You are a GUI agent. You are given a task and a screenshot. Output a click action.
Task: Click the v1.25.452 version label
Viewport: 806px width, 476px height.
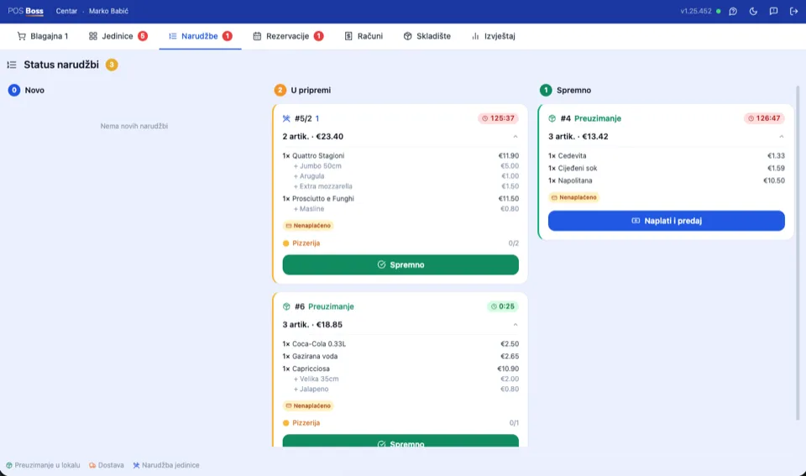click(696, 11)
